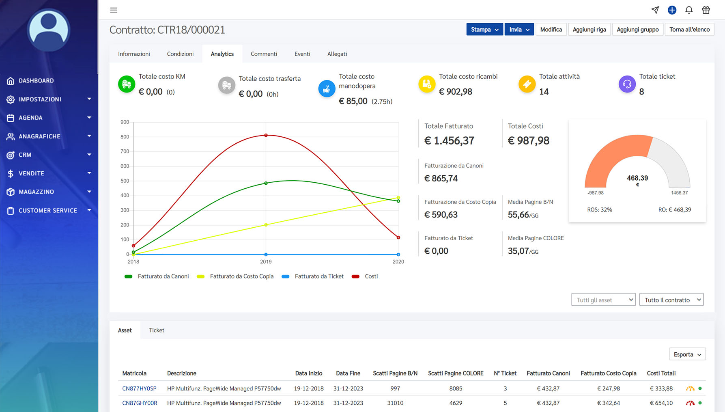Open asset link CN87GHY00R
Screen dimensions: 725x412
tap(140, 403)
